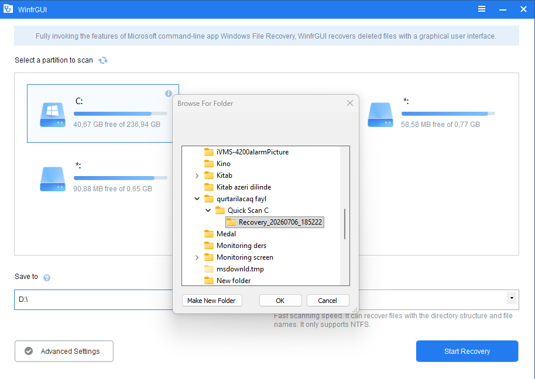Open the Save to help tooltip icon
This screenshot has height=379, width=535.
tap(47, 278)
